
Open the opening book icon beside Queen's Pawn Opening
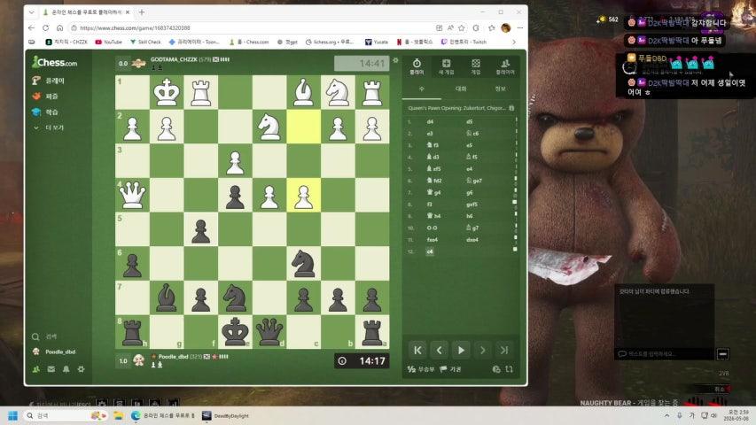point(511,108)
